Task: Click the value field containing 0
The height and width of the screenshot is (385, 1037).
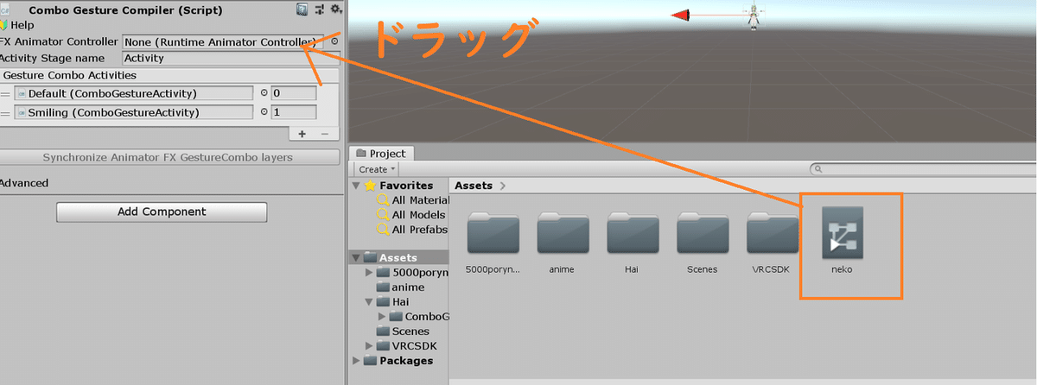Action: [294, 93]
